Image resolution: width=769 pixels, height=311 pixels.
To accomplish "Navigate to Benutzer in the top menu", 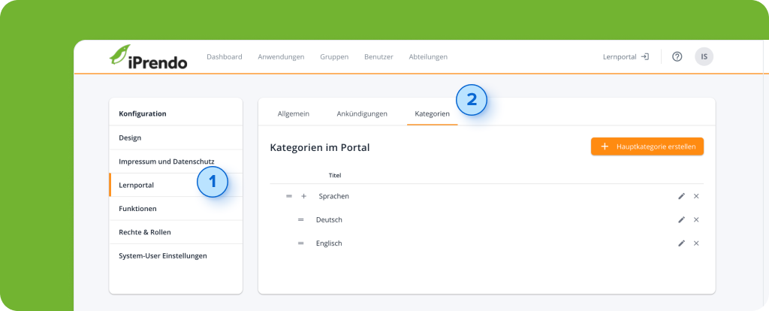I will pyautogui.click(x=378, y=56).
